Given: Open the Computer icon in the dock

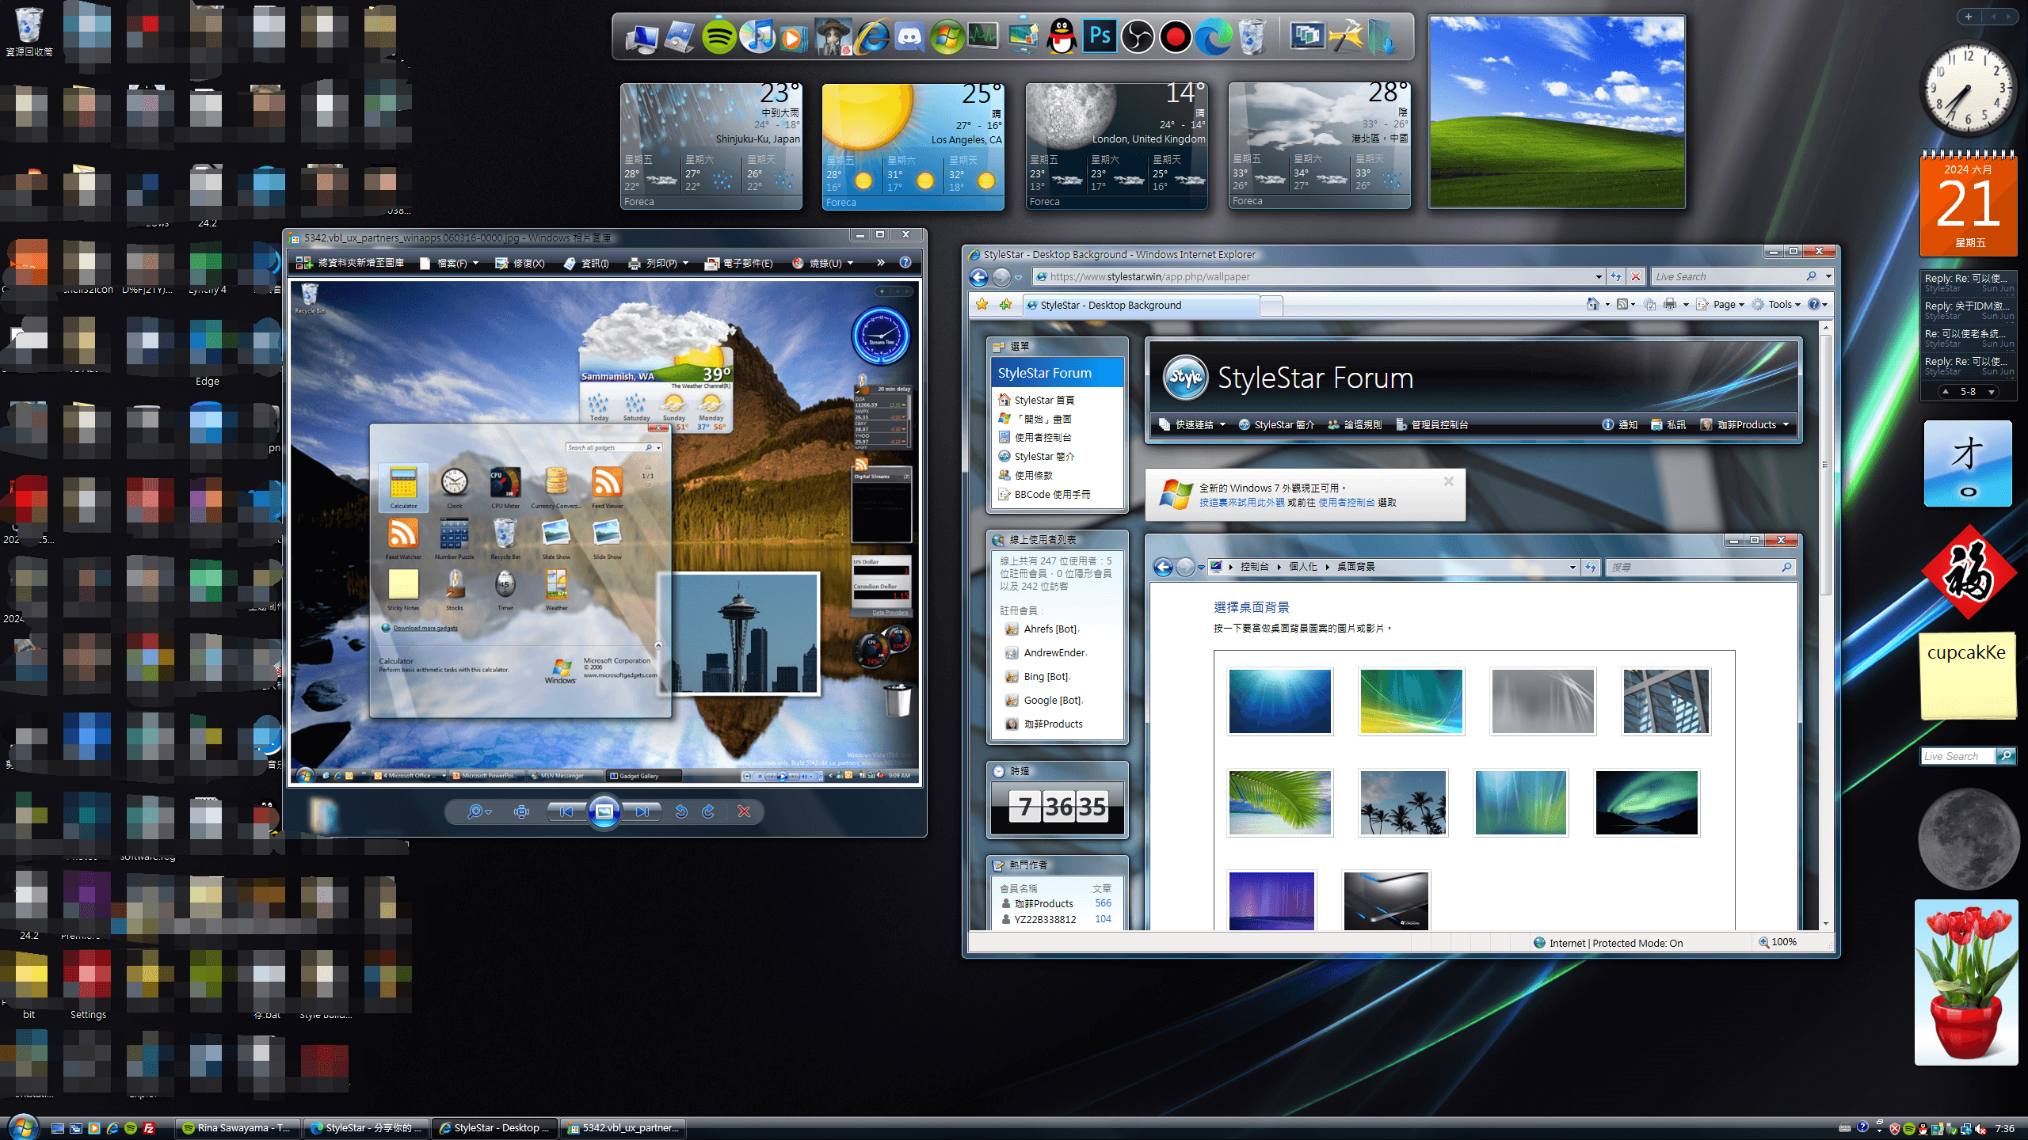Looking at the screenshot, I should pos(642,36).
